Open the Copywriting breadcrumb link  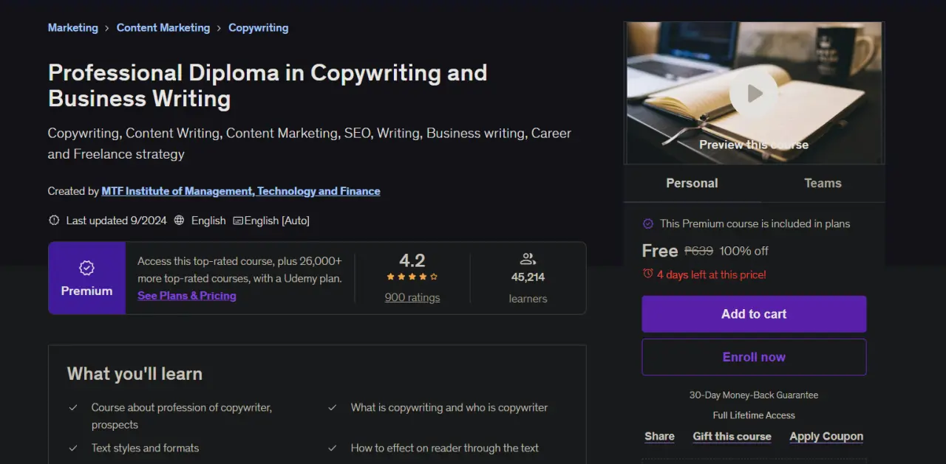[259, 27]
